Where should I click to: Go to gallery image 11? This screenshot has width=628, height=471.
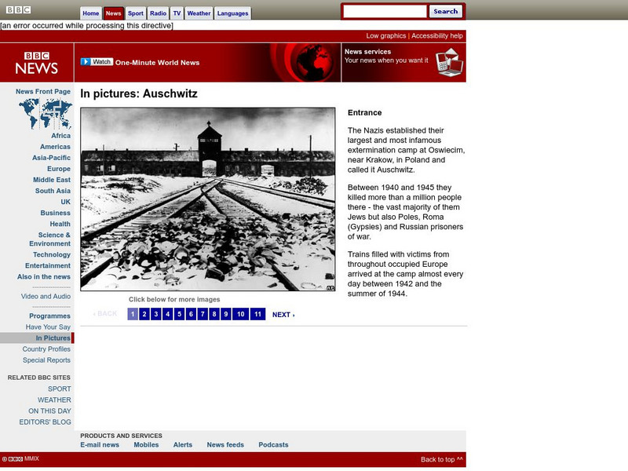pos(258,314)
